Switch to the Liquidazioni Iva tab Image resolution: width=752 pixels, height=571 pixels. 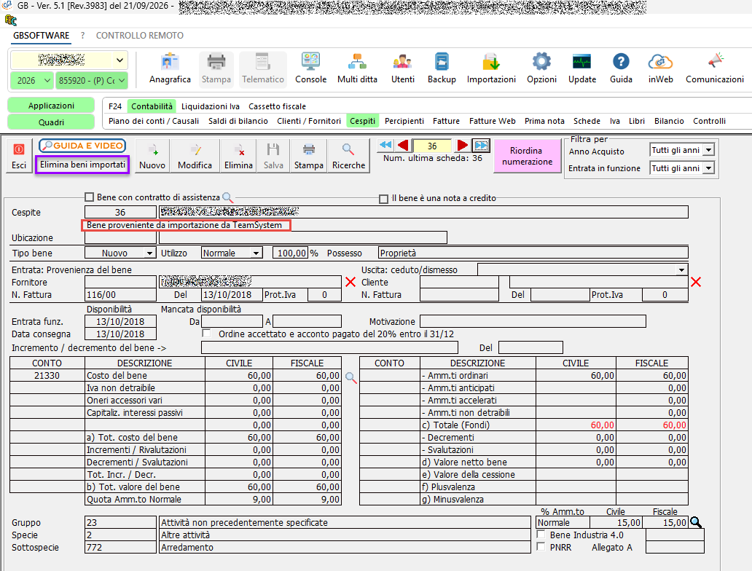(210, 106)
